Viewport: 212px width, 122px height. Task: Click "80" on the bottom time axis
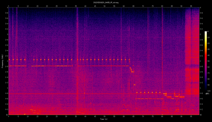point(162,116)
